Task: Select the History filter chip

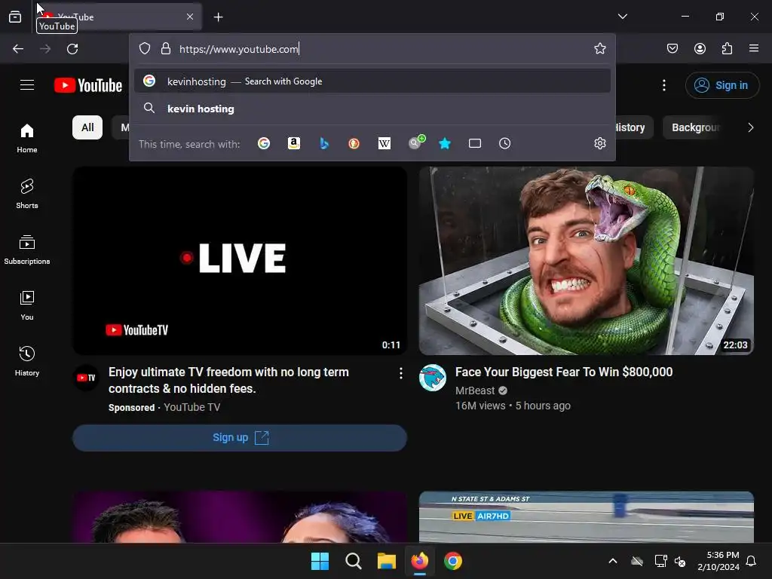Action: (x=634, y=127)
